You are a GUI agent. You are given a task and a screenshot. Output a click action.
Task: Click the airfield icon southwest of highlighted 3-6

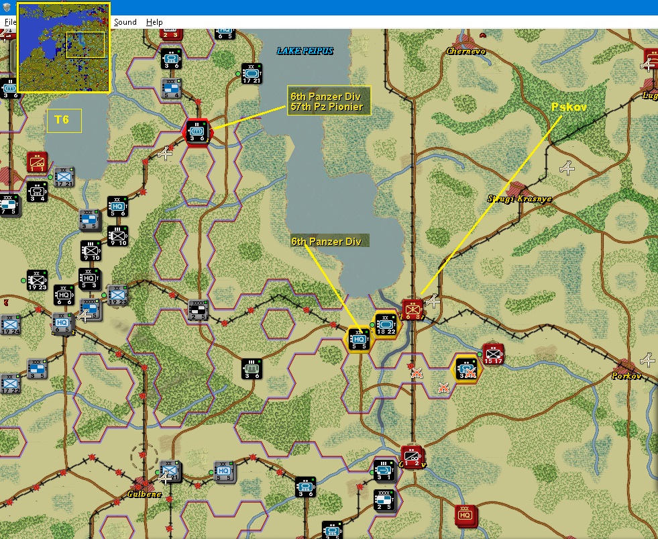pos(165,153)
